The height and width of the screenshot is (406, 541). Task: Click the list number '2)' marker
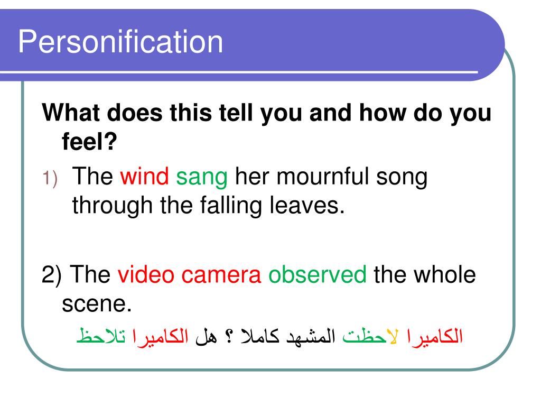pyautogui.click(x=52, y=275)
